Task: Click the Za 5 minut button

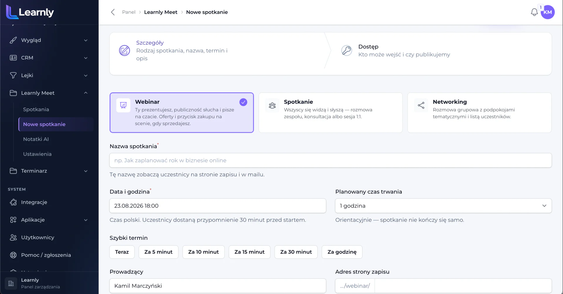Action: click(x=158, y=252)
